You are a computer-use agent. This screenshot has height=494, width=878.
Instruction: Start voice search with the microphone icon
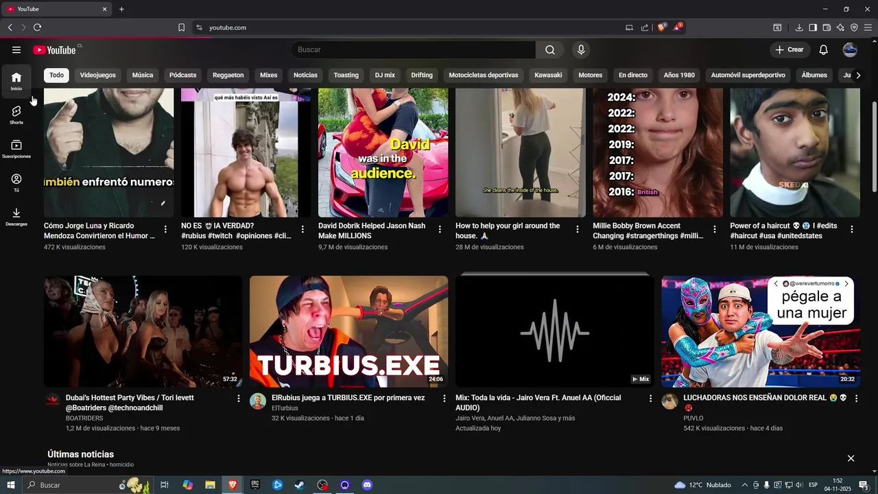[581, 50]
